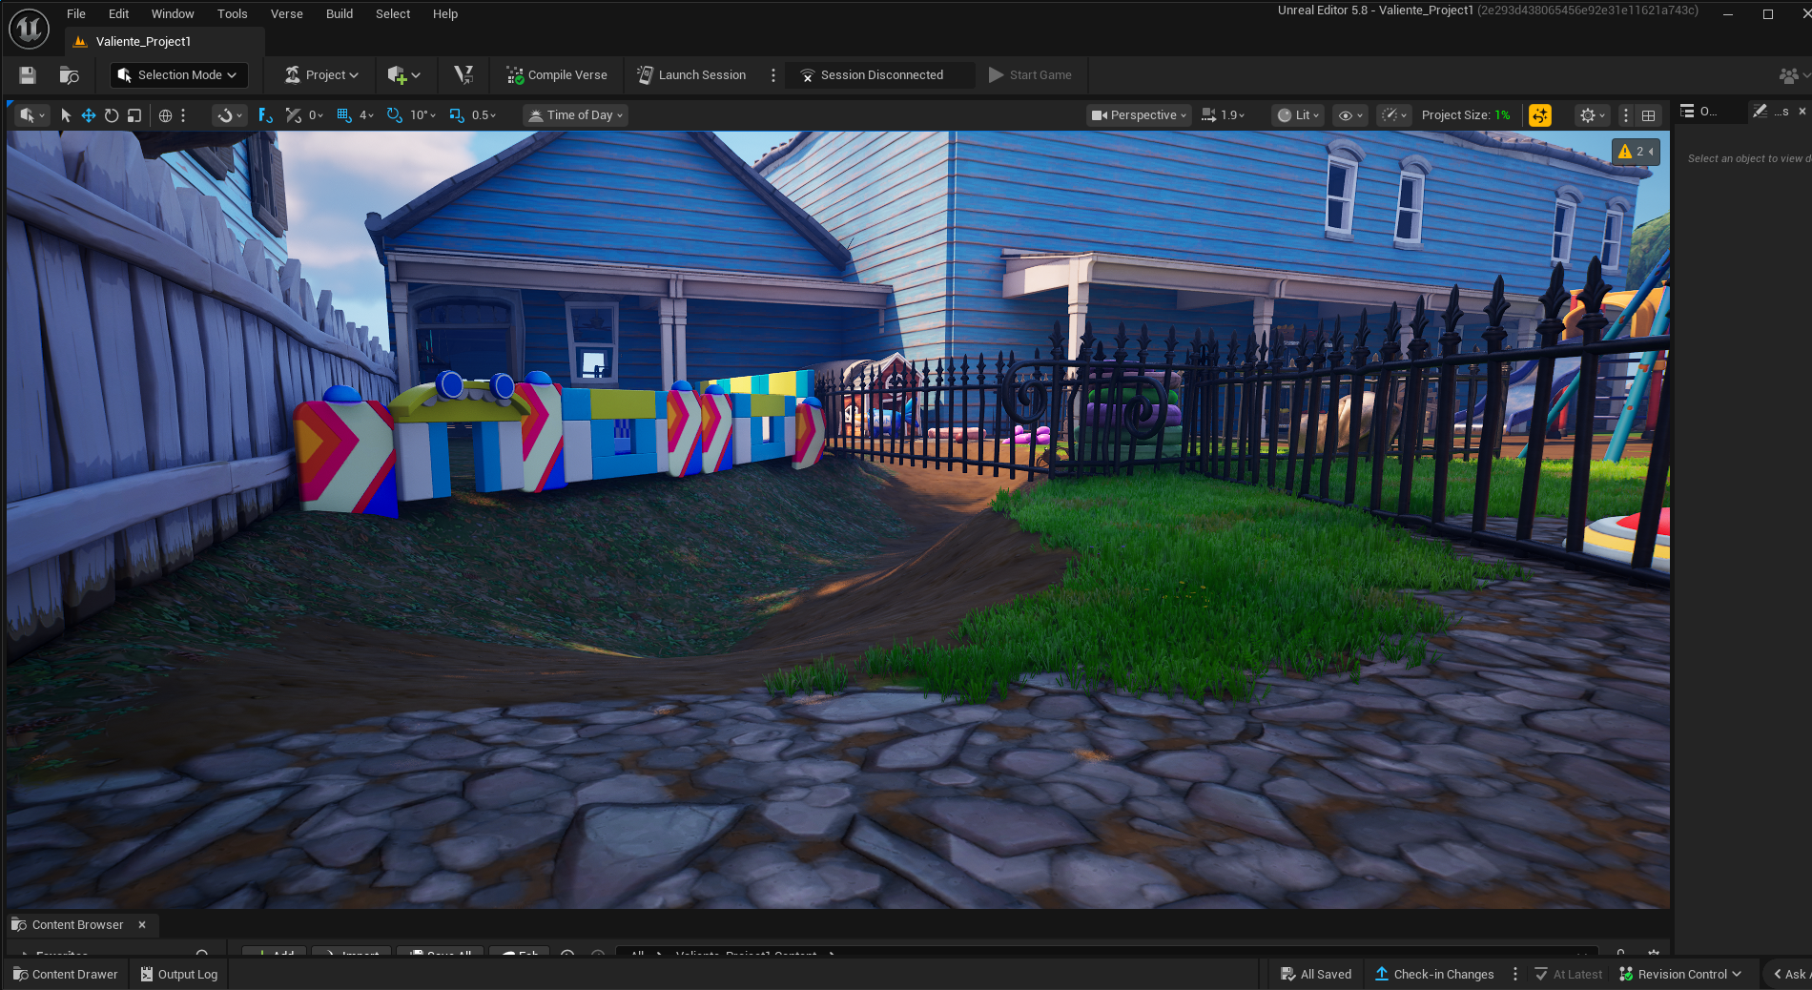Save the current level with the floppy icon

(x=28, y=75)
